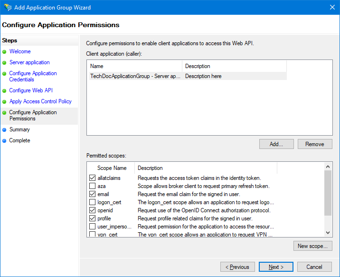Uncheck the profile scope checkbox
Image resolution: width=340 pixels, height=277 pixels.
(93, 218)
